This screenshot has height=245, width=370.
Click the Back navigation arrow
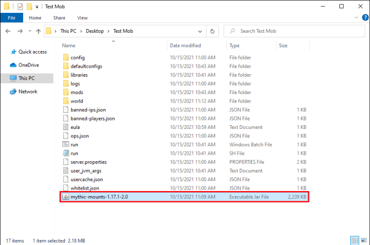[x=8, y=31]
